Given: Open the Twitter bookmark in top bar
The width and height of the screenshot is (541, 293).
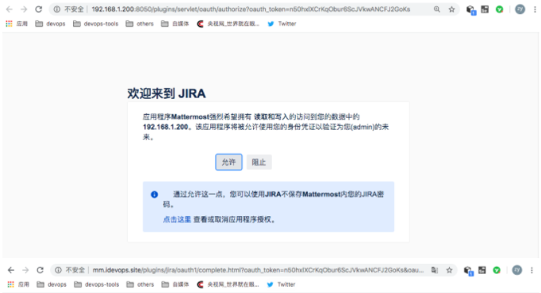Looking at the screenshot, I should tap(282, 24).
